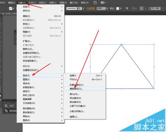The height and width of the screenshot is (132, 166).
Task: Click the 基本 brush stroke definition box
Action: [74, 8]
